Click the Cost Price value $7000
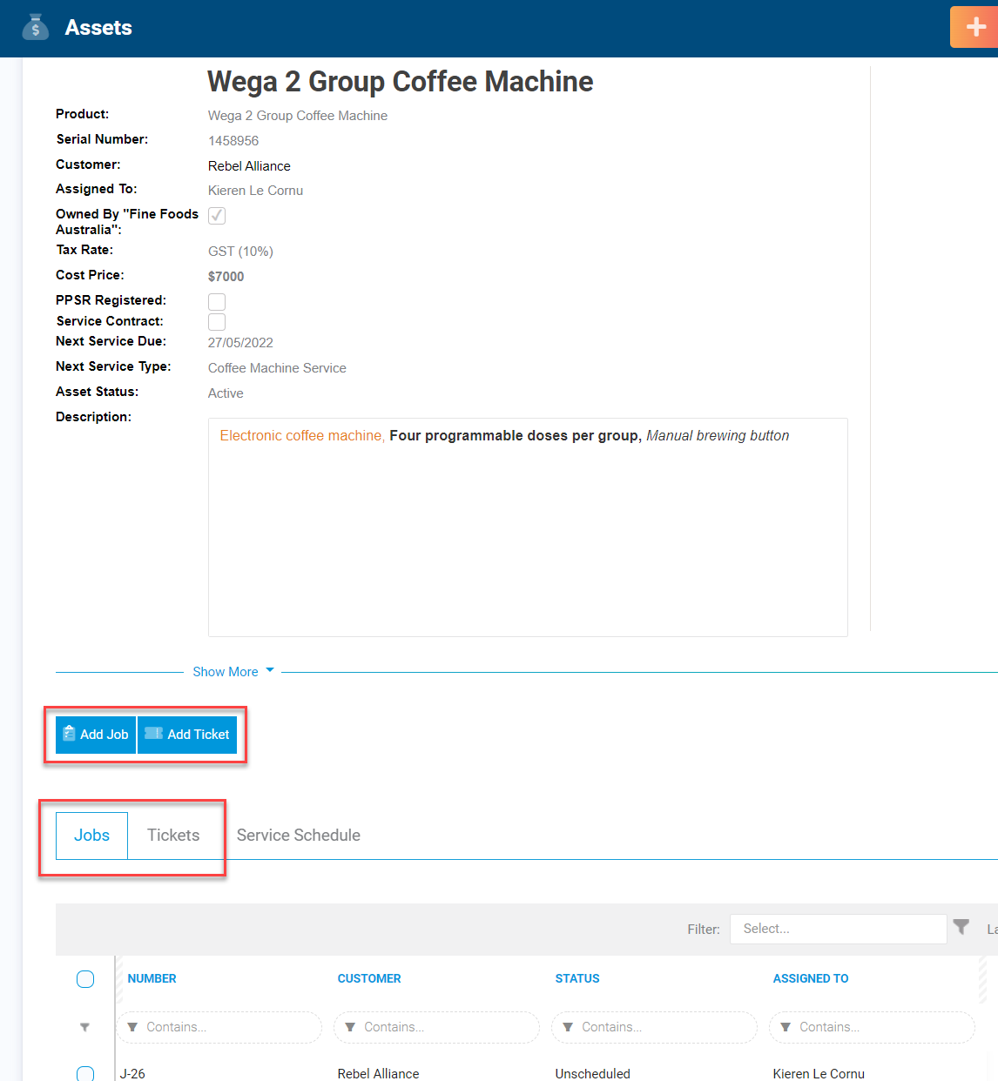 click(226, 277)
